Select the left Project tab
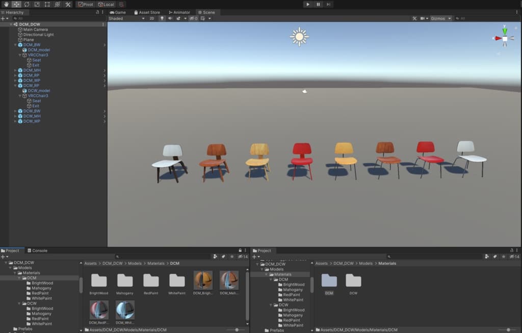Viewport: 522px width, 333px height. (10, 251)
